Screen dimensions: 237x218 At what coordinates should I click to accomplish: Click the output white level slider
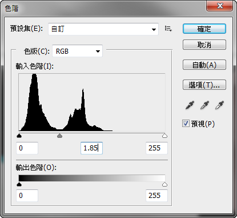point(164,184)
